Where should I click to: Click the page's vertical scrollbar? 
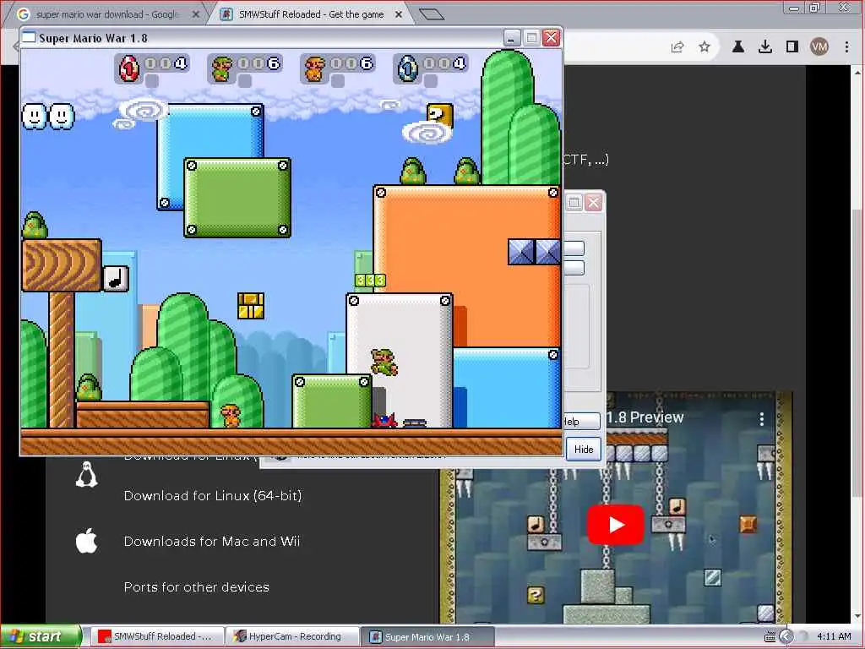coord(857,353)
